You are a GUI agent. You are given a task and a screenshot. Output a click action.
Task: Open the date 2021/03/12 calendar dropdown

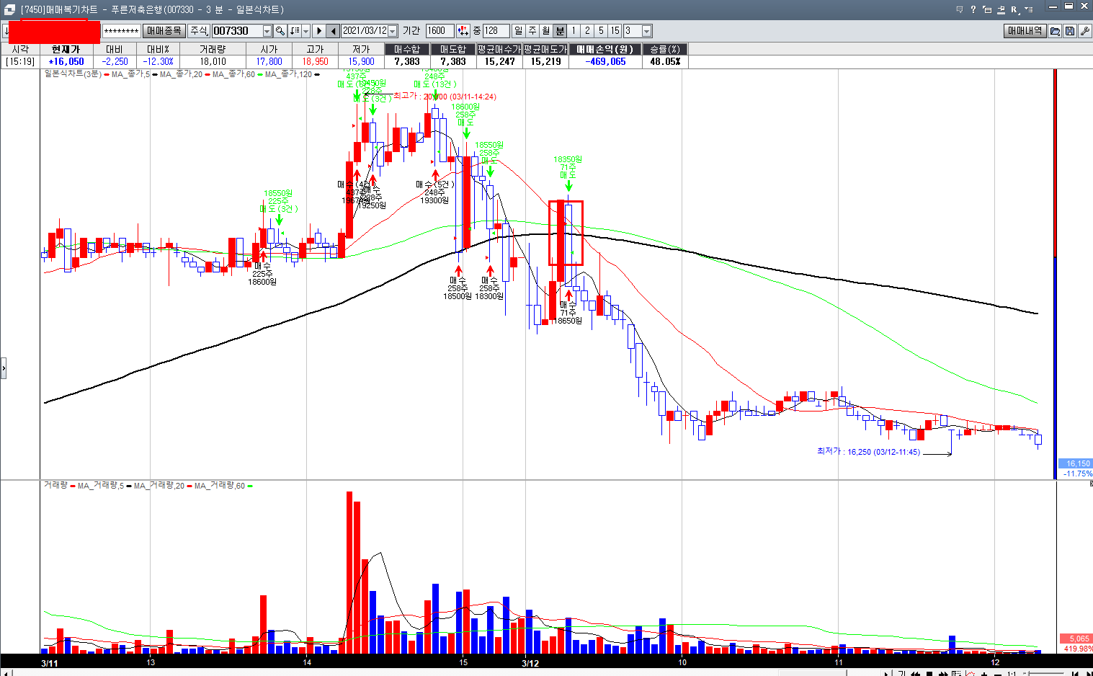(x=392, y=31)
